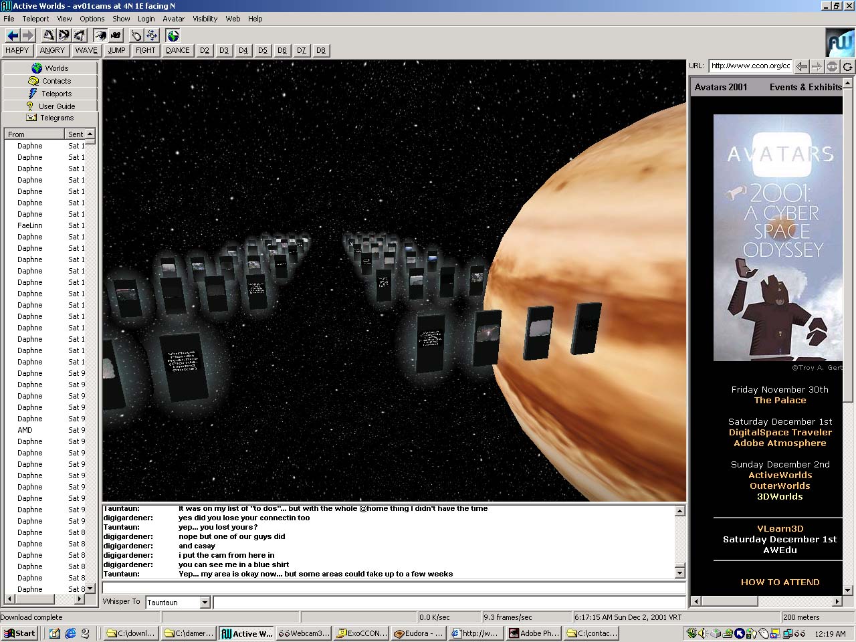The height and width of the screenshot is (642, 856).
Task: Click the HOW TO ATTEND link
Action: click(780, 582)
